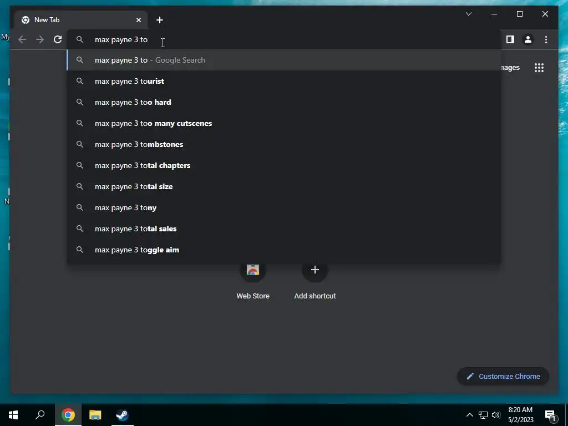Open the tab search chevron

coord(468,14)
